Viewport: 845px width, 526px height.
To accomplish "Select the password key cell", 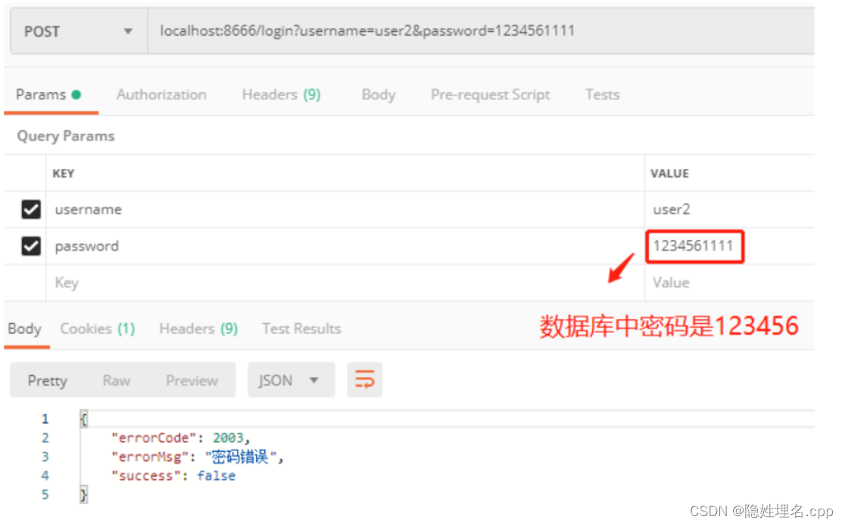I will click(345, 246).
